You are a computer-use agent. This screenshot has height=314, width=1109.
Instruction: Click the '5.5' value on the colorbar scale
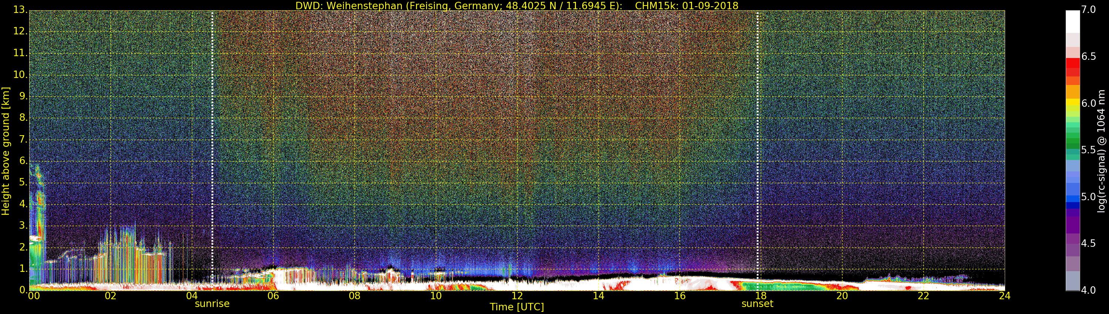pos(1088,150)
